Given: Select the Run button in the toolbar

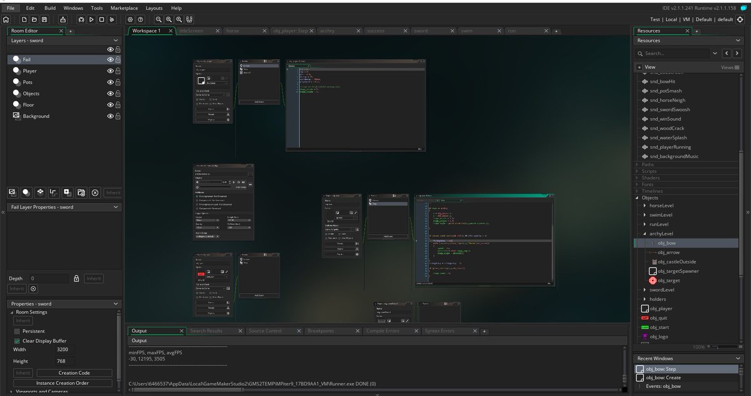Looking at the screenshot, I should 91,19.
